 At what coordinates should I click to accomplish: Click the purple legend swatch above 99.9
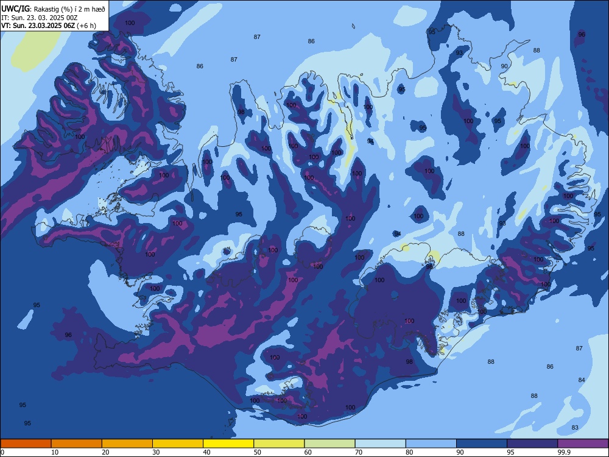point(583,444)
